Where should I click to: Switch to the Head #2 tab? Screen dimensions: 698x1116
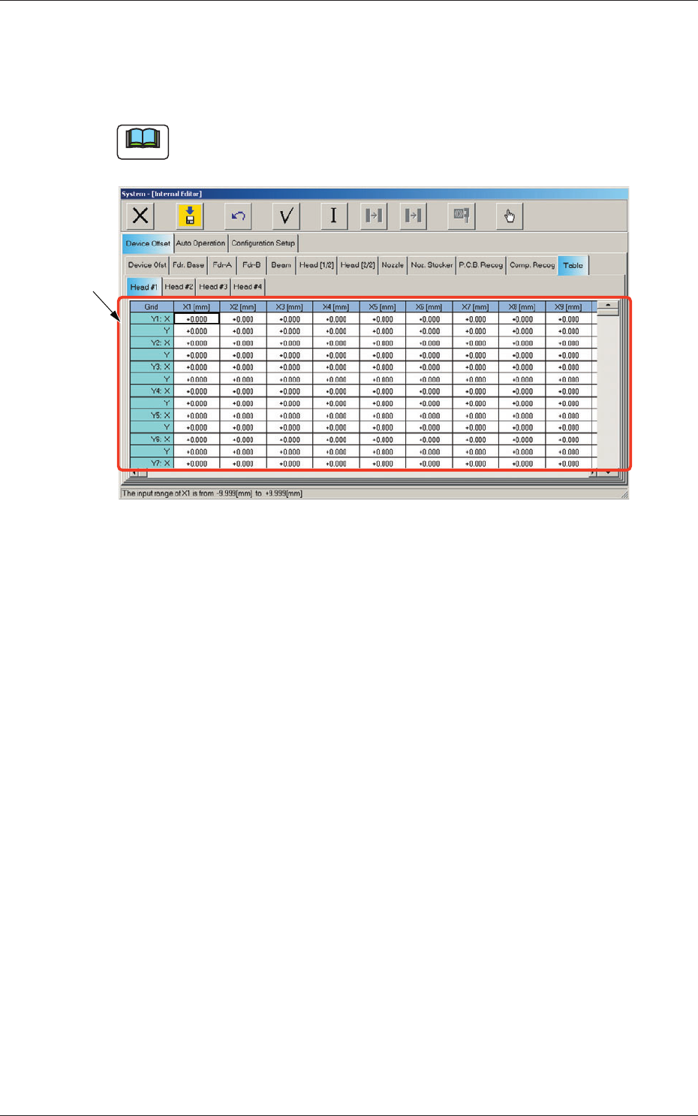(179, 287)
